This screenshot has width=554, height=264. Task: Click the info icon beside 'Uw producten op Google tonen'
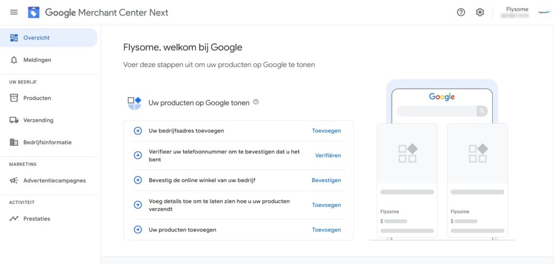(x=256, y=102)
